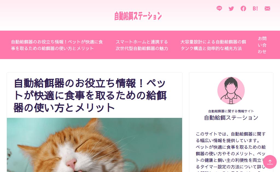Click the profile avatar illustration in sidebar
The height and width of the screenshot is (172, 280).
click(231, 91)
